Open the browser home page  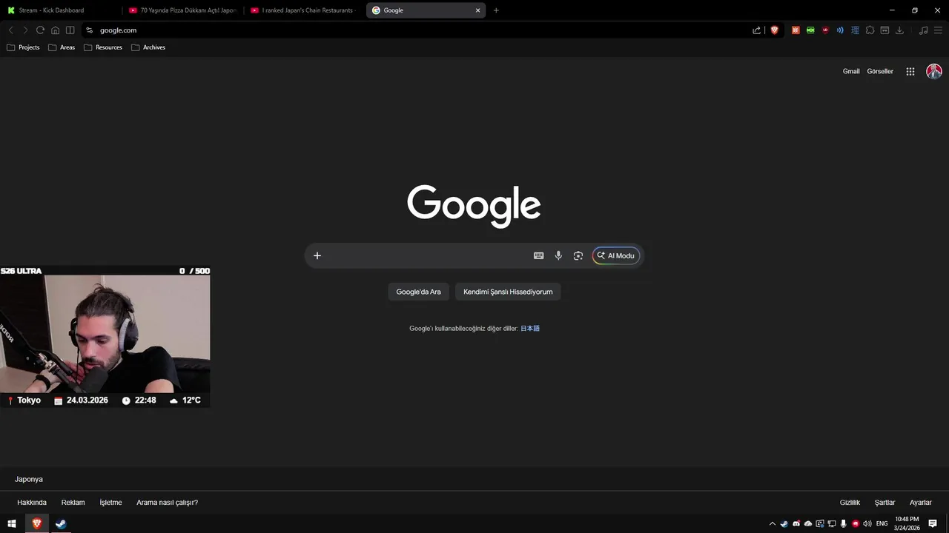pyautogui.click(x=55, y=30)
